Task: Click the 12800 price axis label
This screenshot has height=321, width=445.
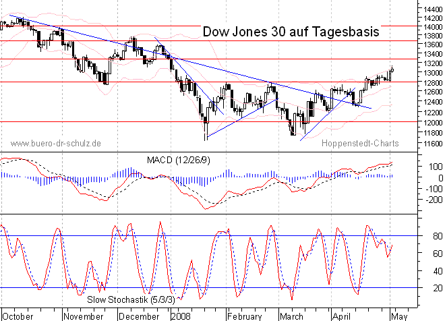Action: tap(433, 82)
